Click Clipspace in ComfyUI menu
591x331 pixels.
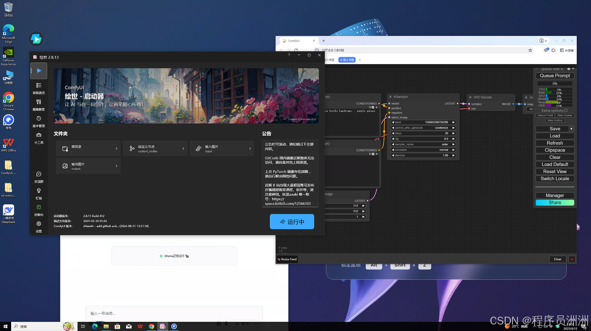pyautogui.click(x=555, y=150)
